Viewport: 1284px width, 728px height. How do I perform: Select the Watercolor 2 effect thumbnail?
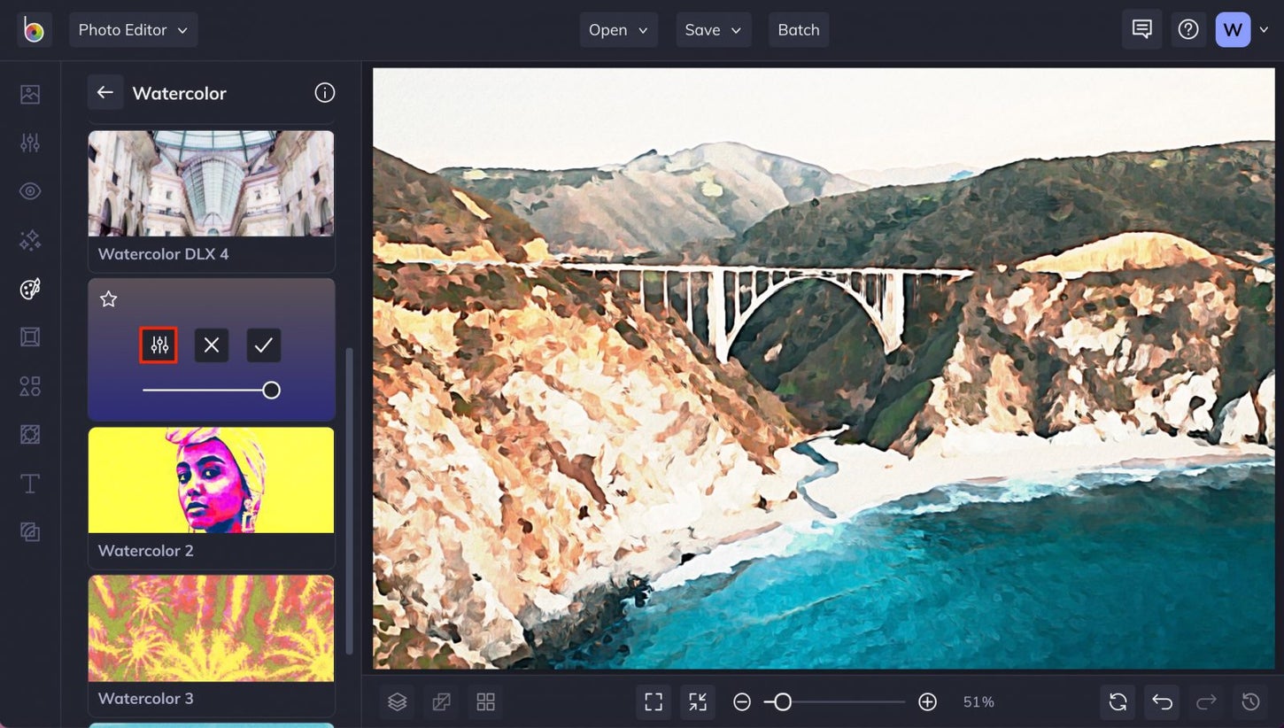(212, 480)
